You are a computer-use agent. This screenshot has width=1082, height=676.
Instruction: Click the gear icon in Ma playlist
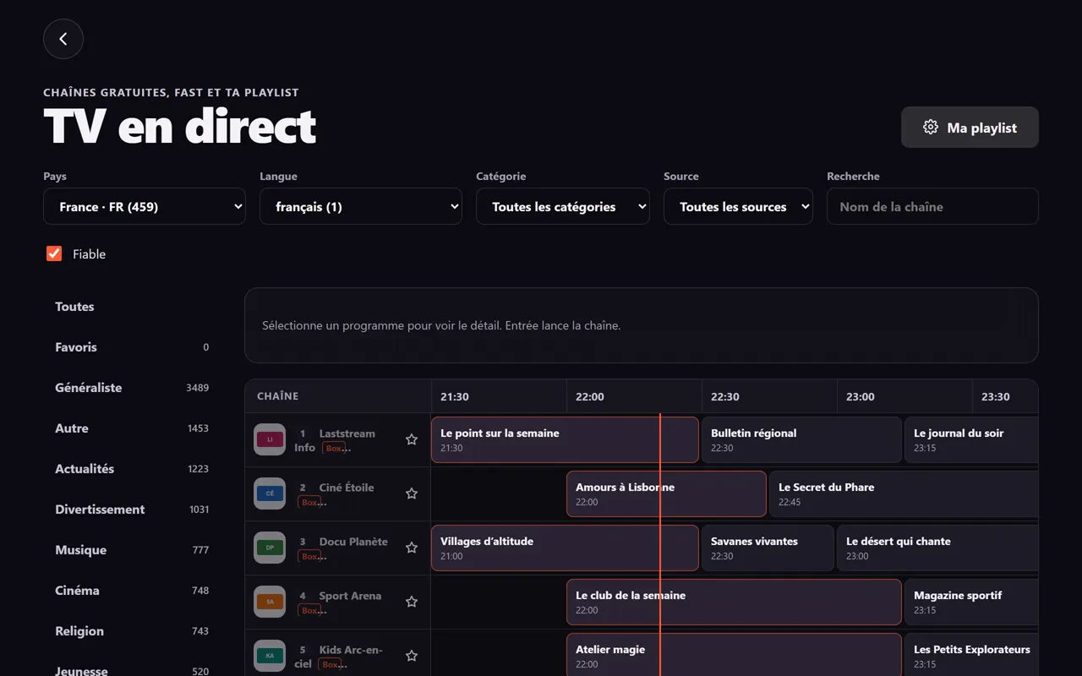[931, 128]
